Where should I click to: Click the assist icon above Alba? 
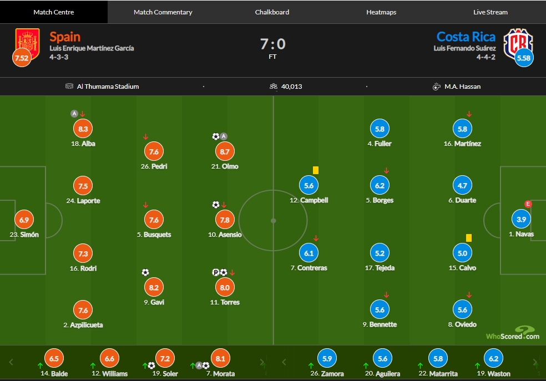[x=74, y=114]
